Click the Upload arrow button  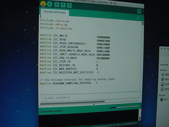[50, 4]
